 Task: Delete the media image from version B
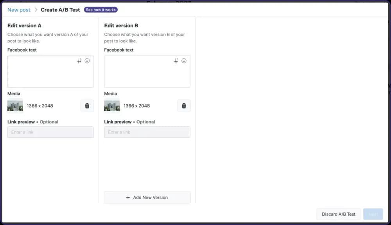click(x=184, y=106)
